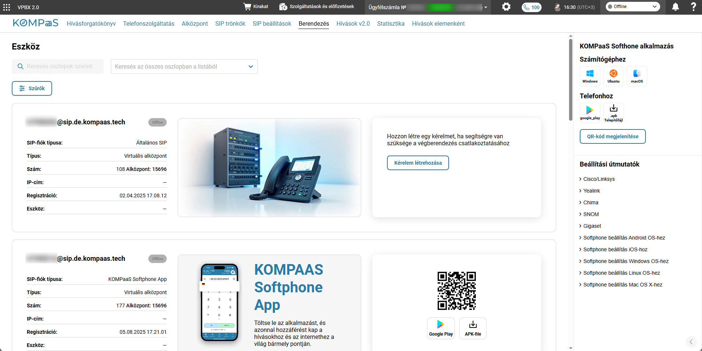Click Kérelem létrehozása button
Image resolution: width=702 pixels, height=351 pixels.
click(x=418, y=163)
